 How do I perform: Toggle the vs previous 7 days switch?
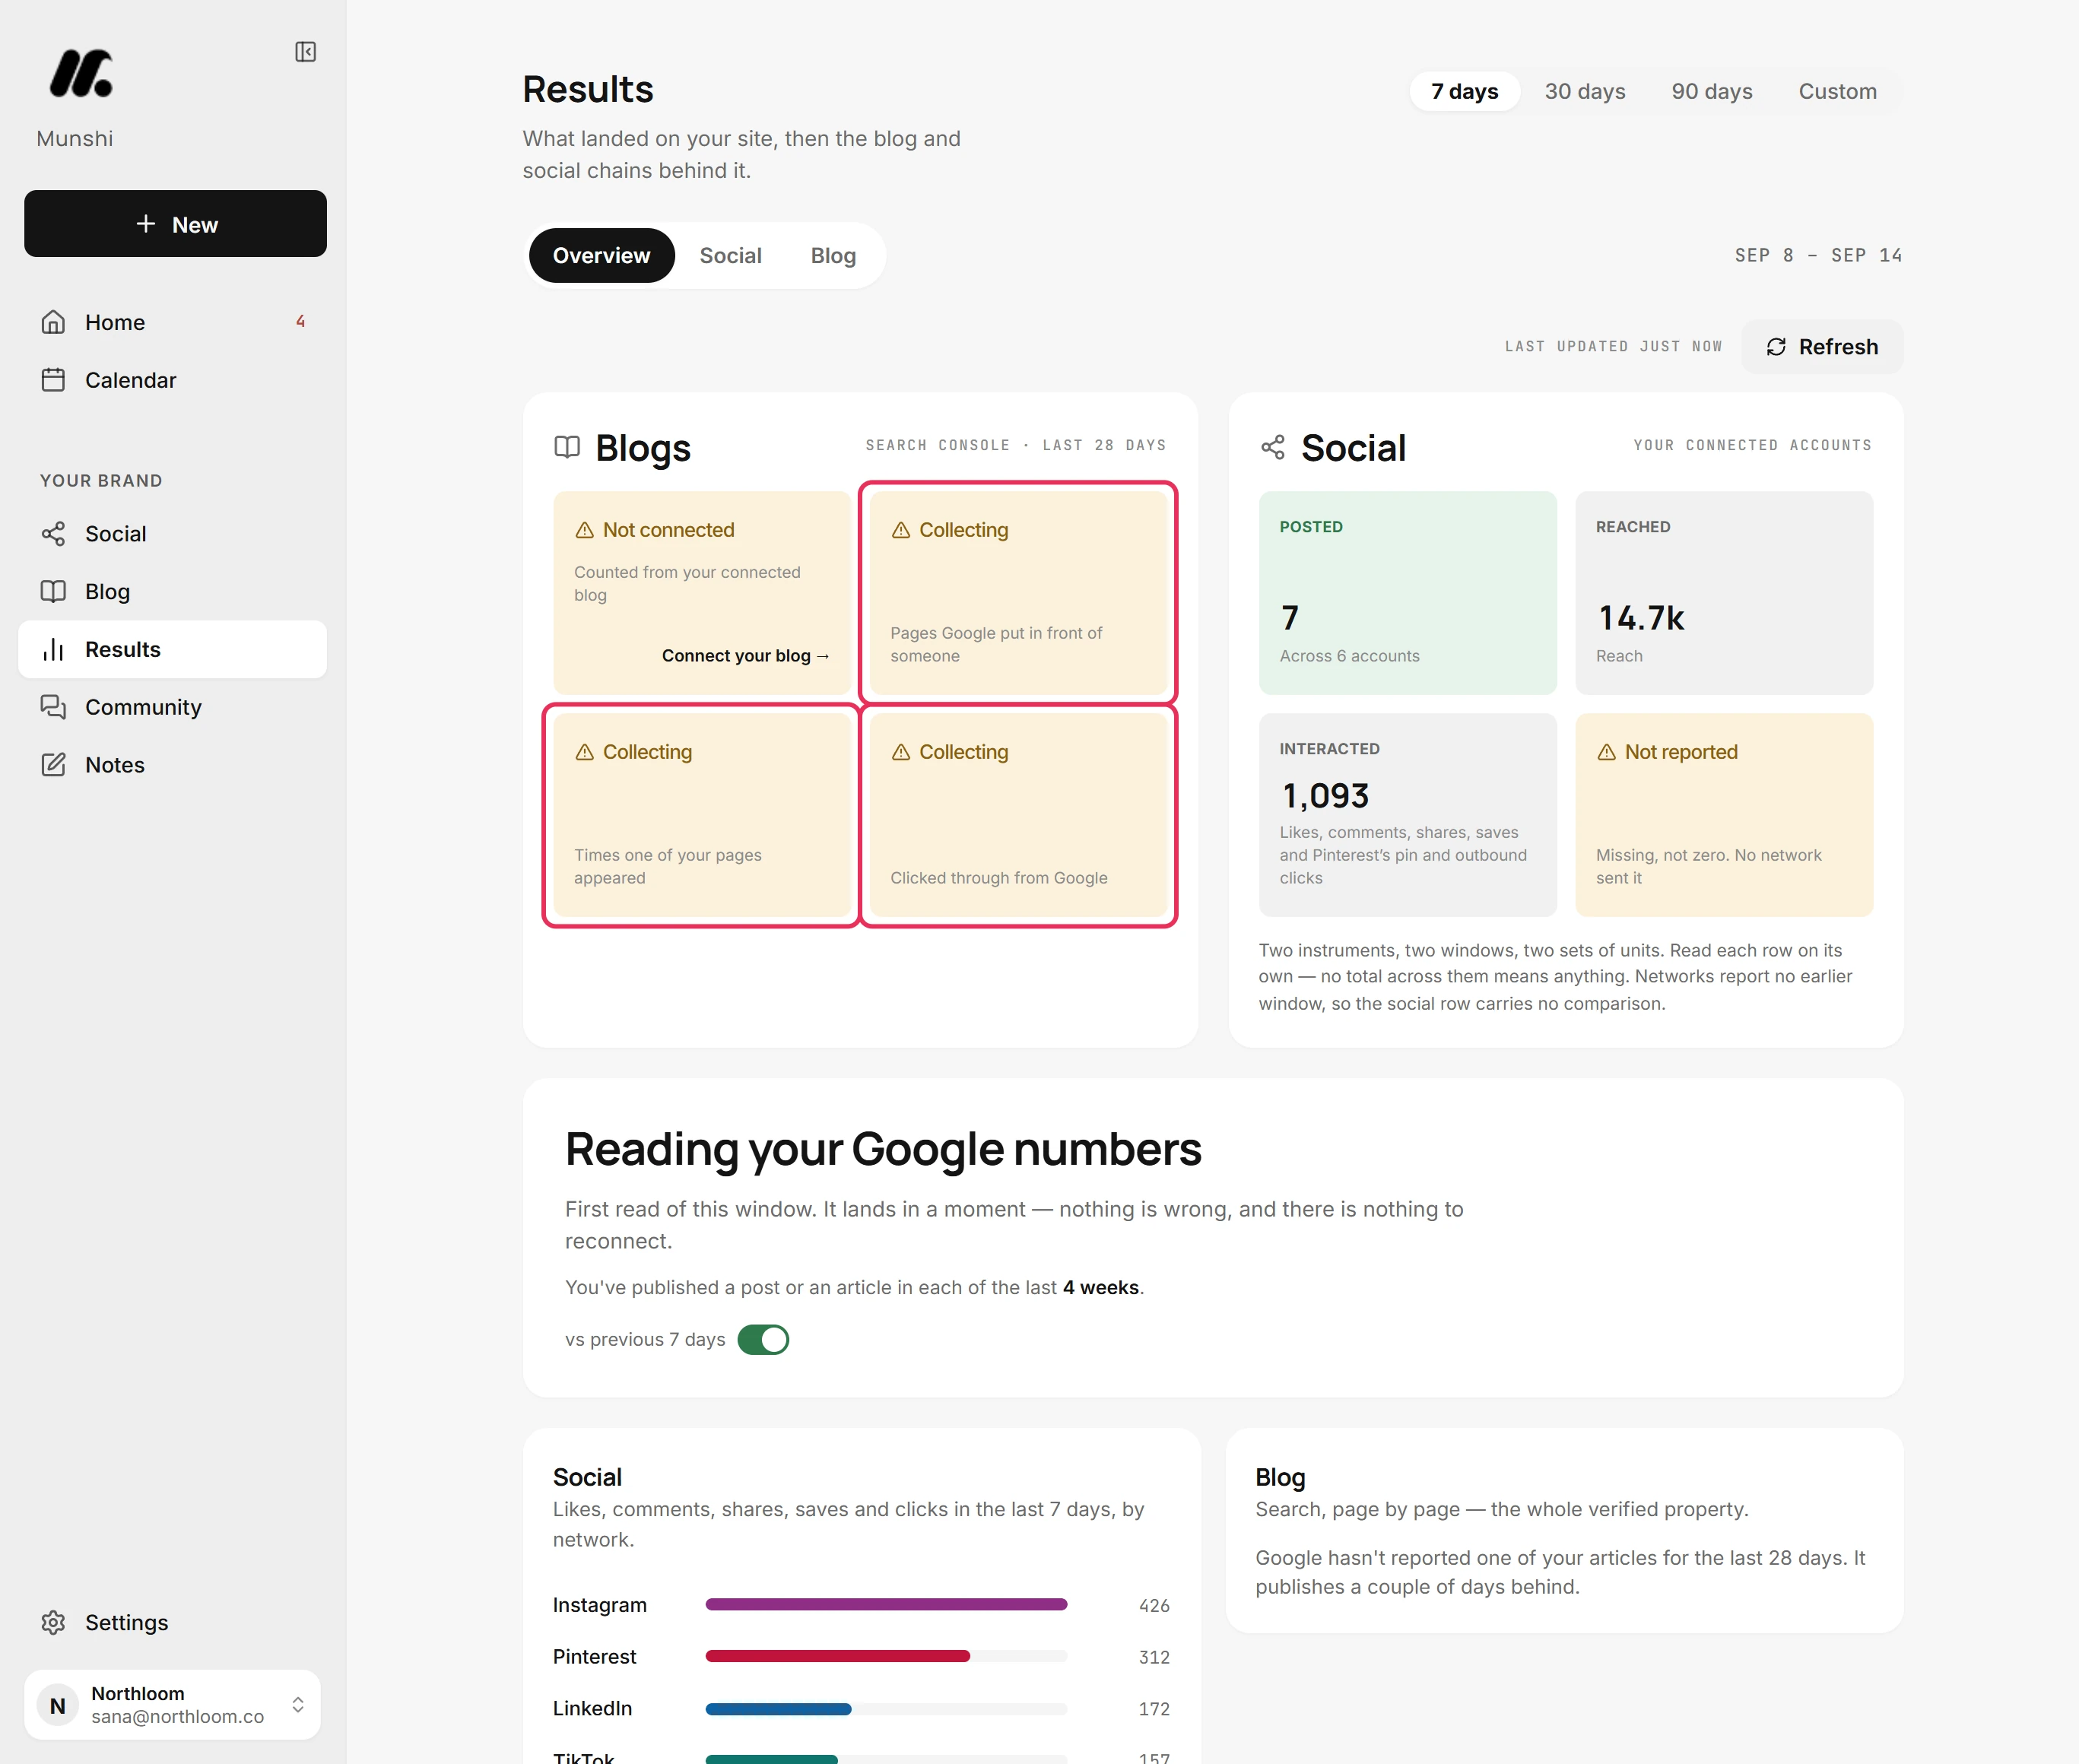click(x=763, y=1340)
